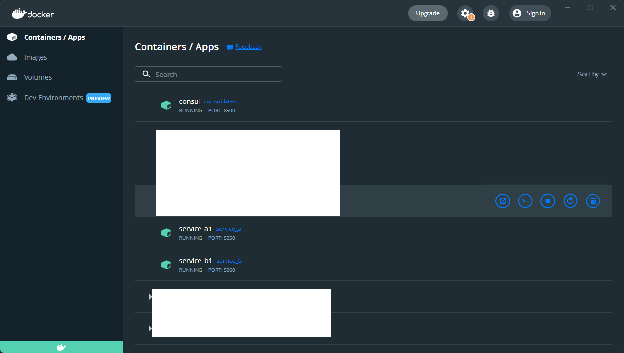Restart the highlighted container
The height and width of the screenshot is (353, 624).
point(570,201)
